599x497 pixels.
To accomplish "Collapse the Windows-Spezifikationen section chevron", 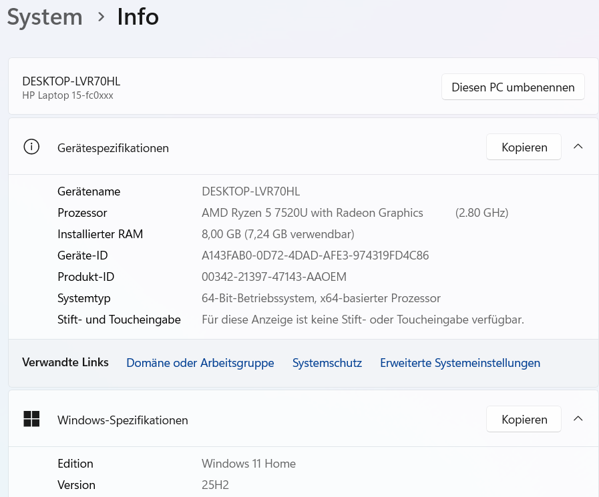I will [x=578, y=419].
